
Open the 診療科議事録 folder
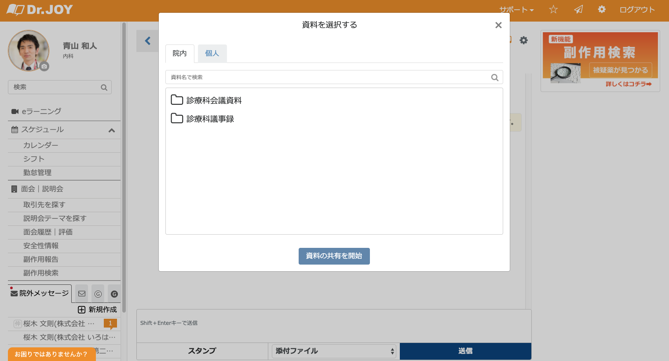pyautogui.click(x=210, y=119)
